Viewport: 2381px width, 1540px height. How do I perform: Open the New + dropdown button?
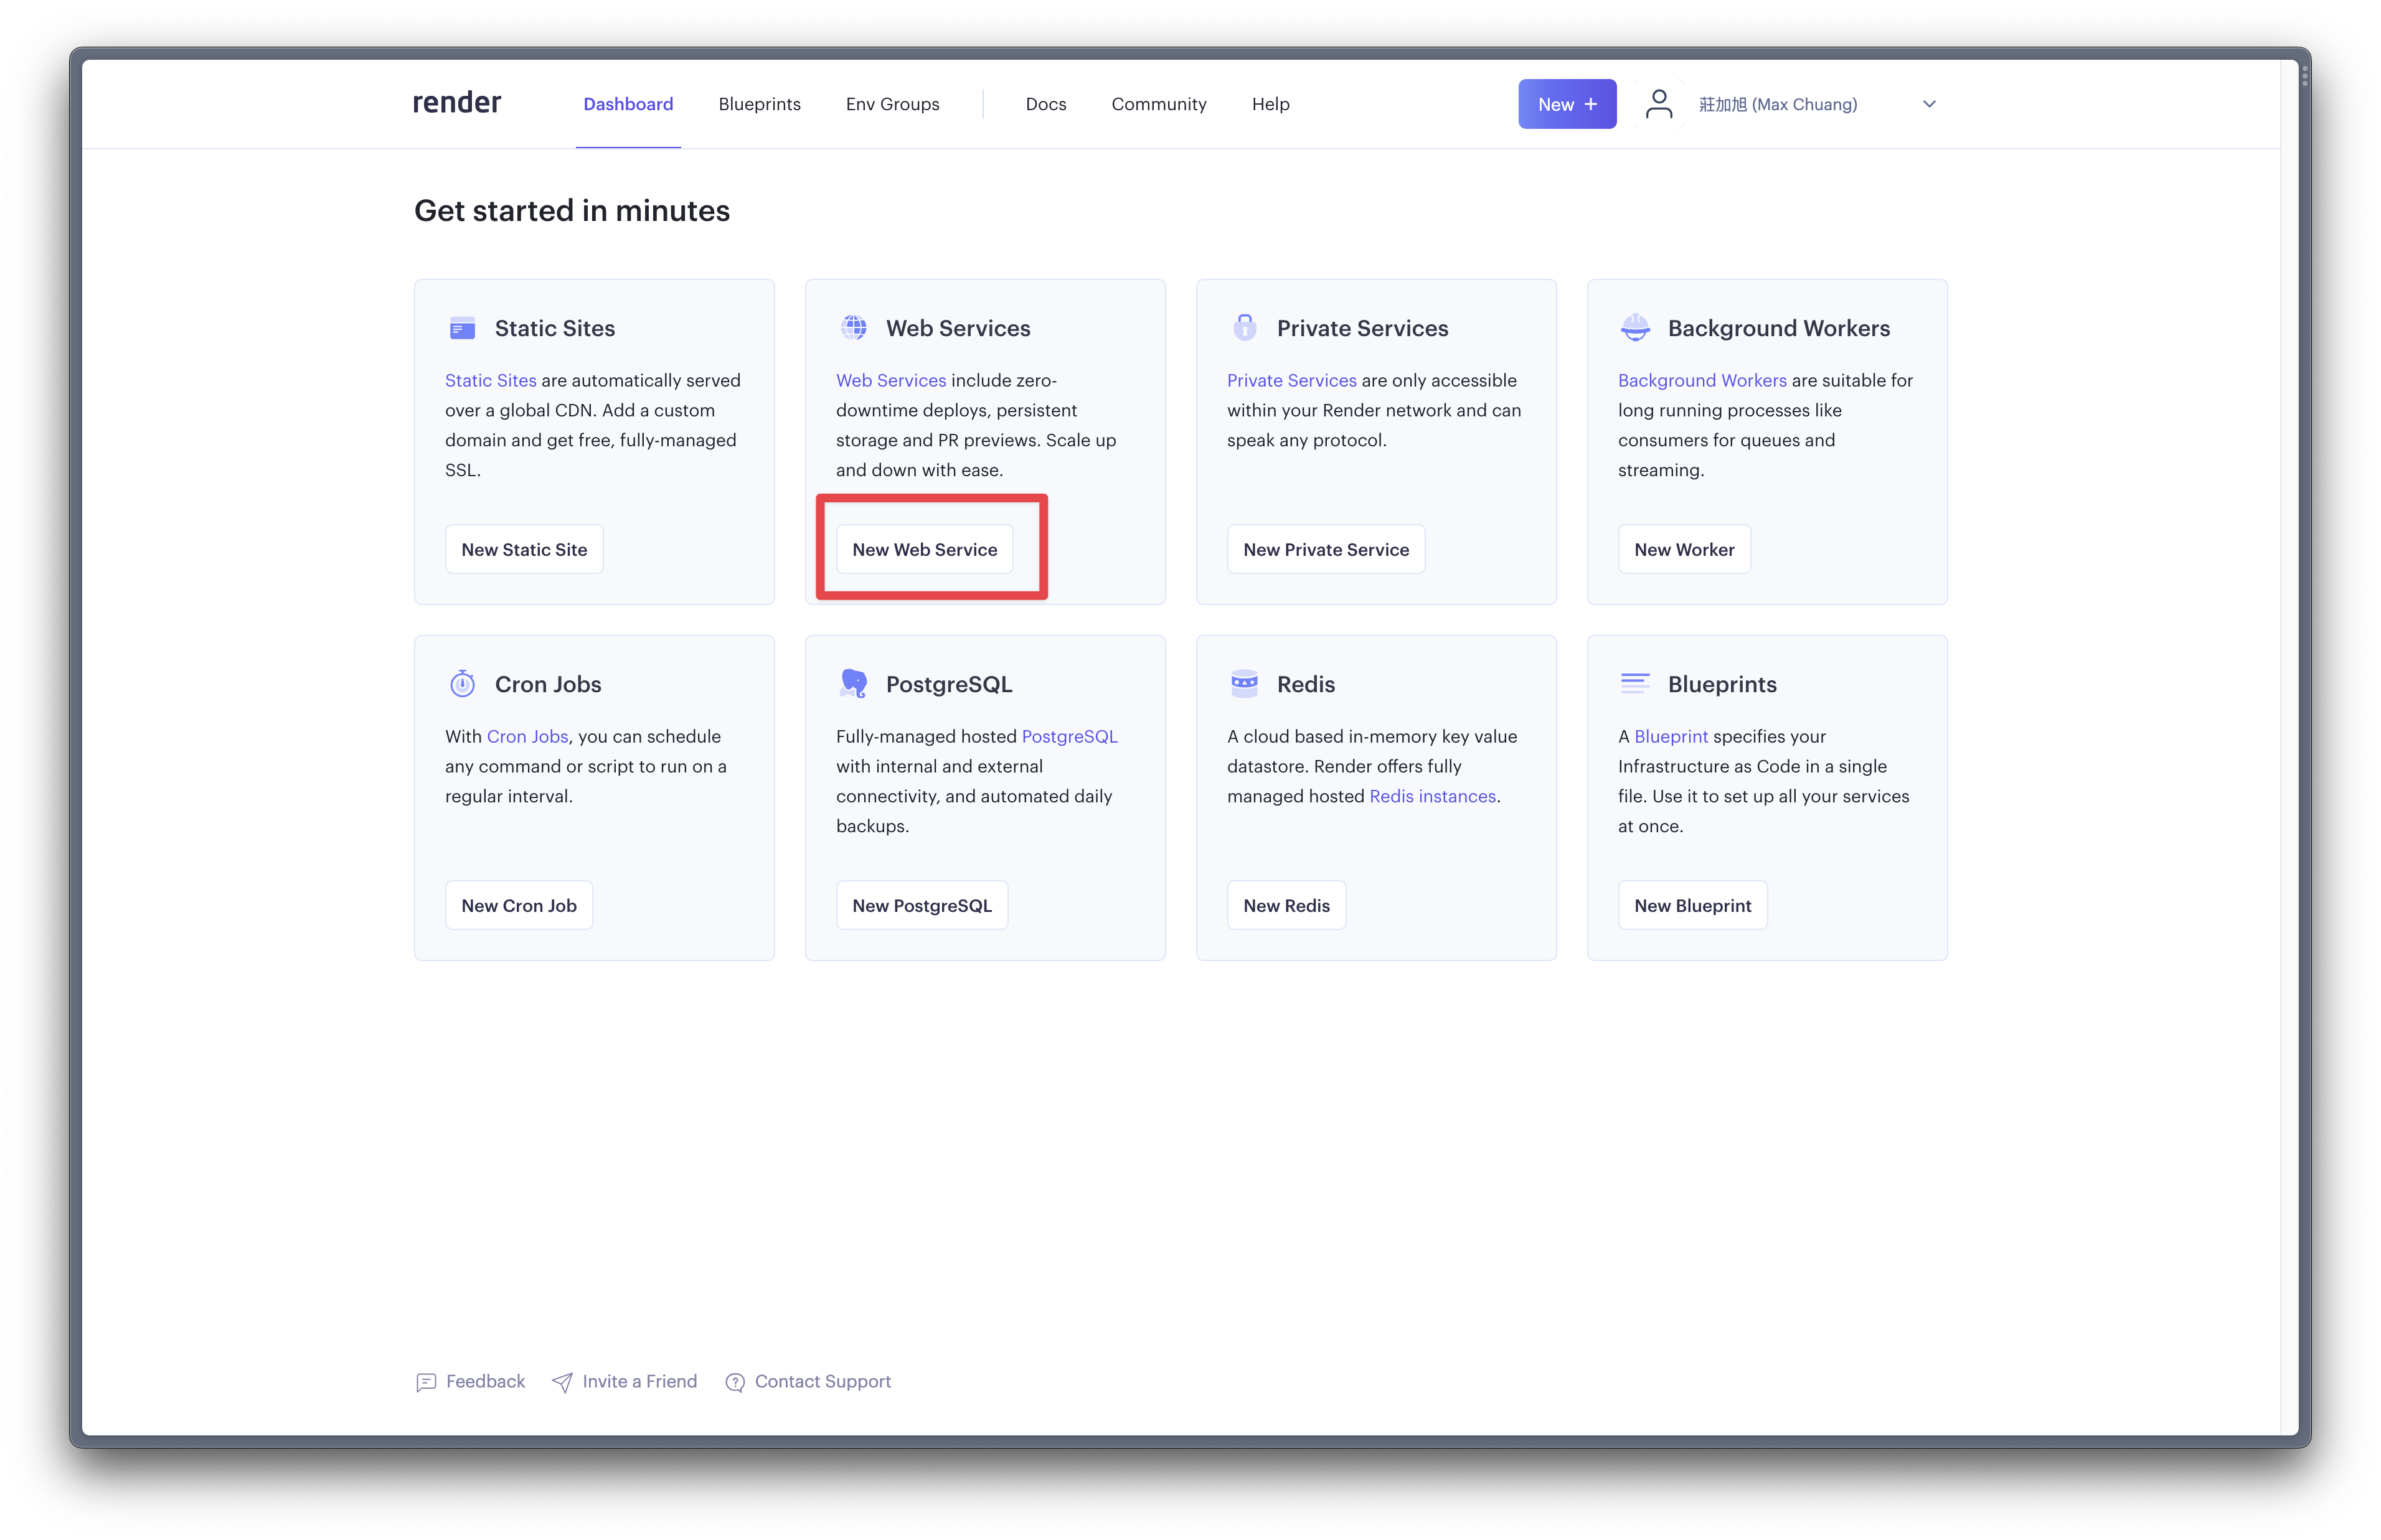[1566, 104]
